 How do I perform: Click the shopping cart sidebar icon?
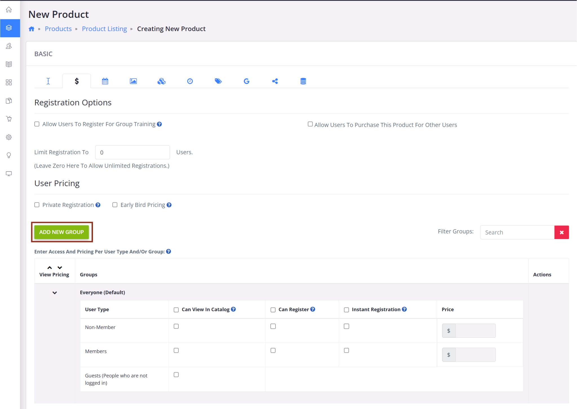pyautogui.click(x=9, y=119)
